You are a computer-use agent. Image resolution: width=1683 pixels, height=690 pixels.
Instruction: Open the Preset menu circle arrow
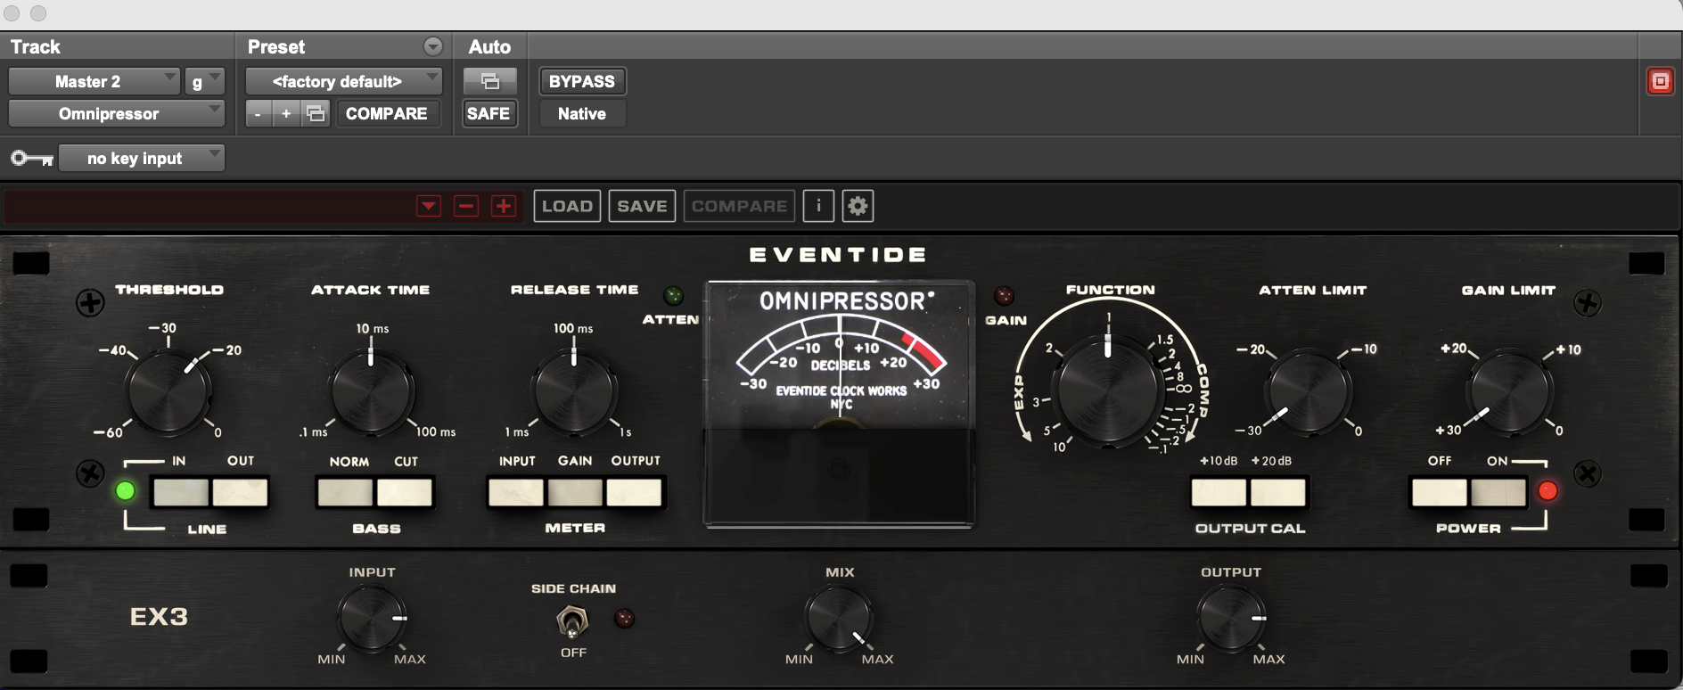pyautogui.click(x=433, y=46)
